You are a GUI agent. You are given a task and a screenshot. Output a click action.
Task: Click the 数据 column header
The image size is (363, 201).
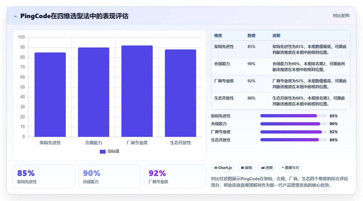[252, 35]
